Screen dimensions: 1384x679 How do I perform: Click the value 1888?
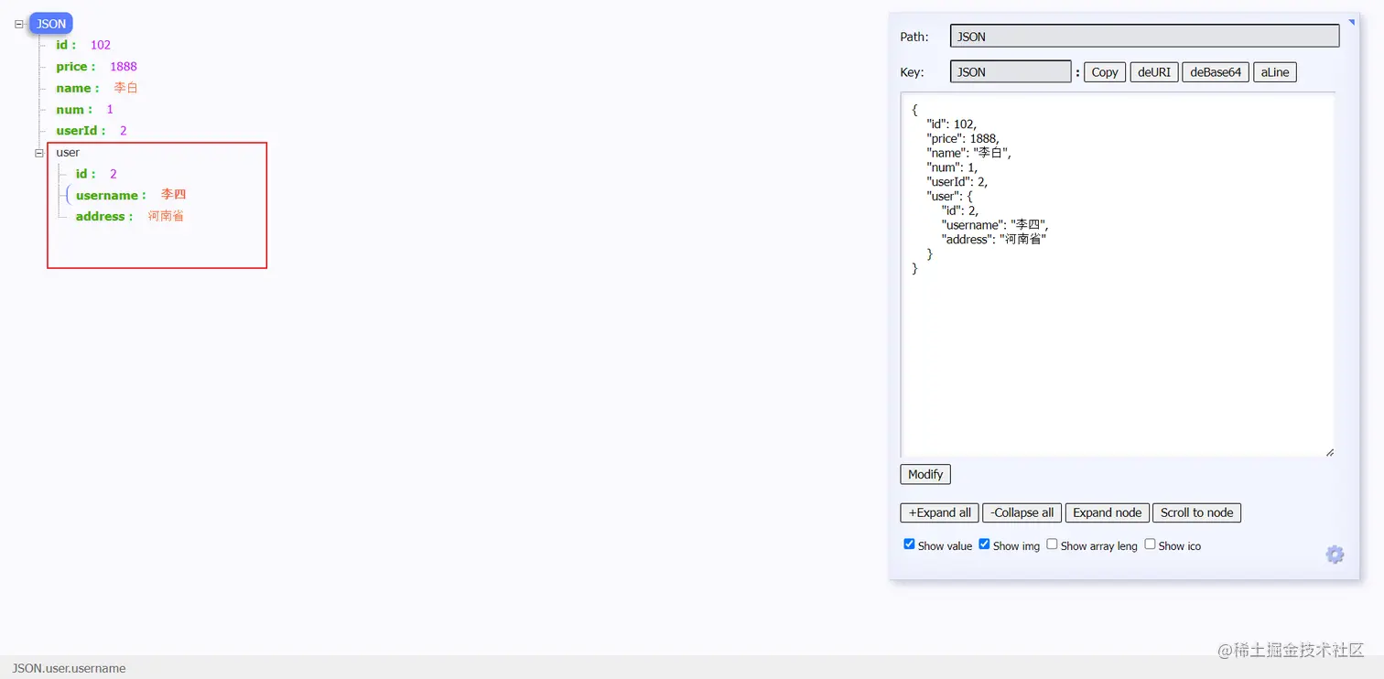click(x=124, y=67)
